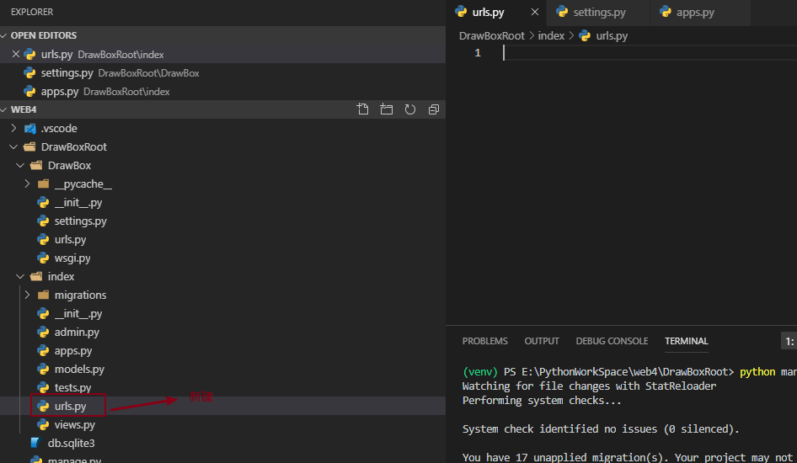The image size is (797, 463).
Task: Expand the .vscode folder chevron
Action: 13,128
